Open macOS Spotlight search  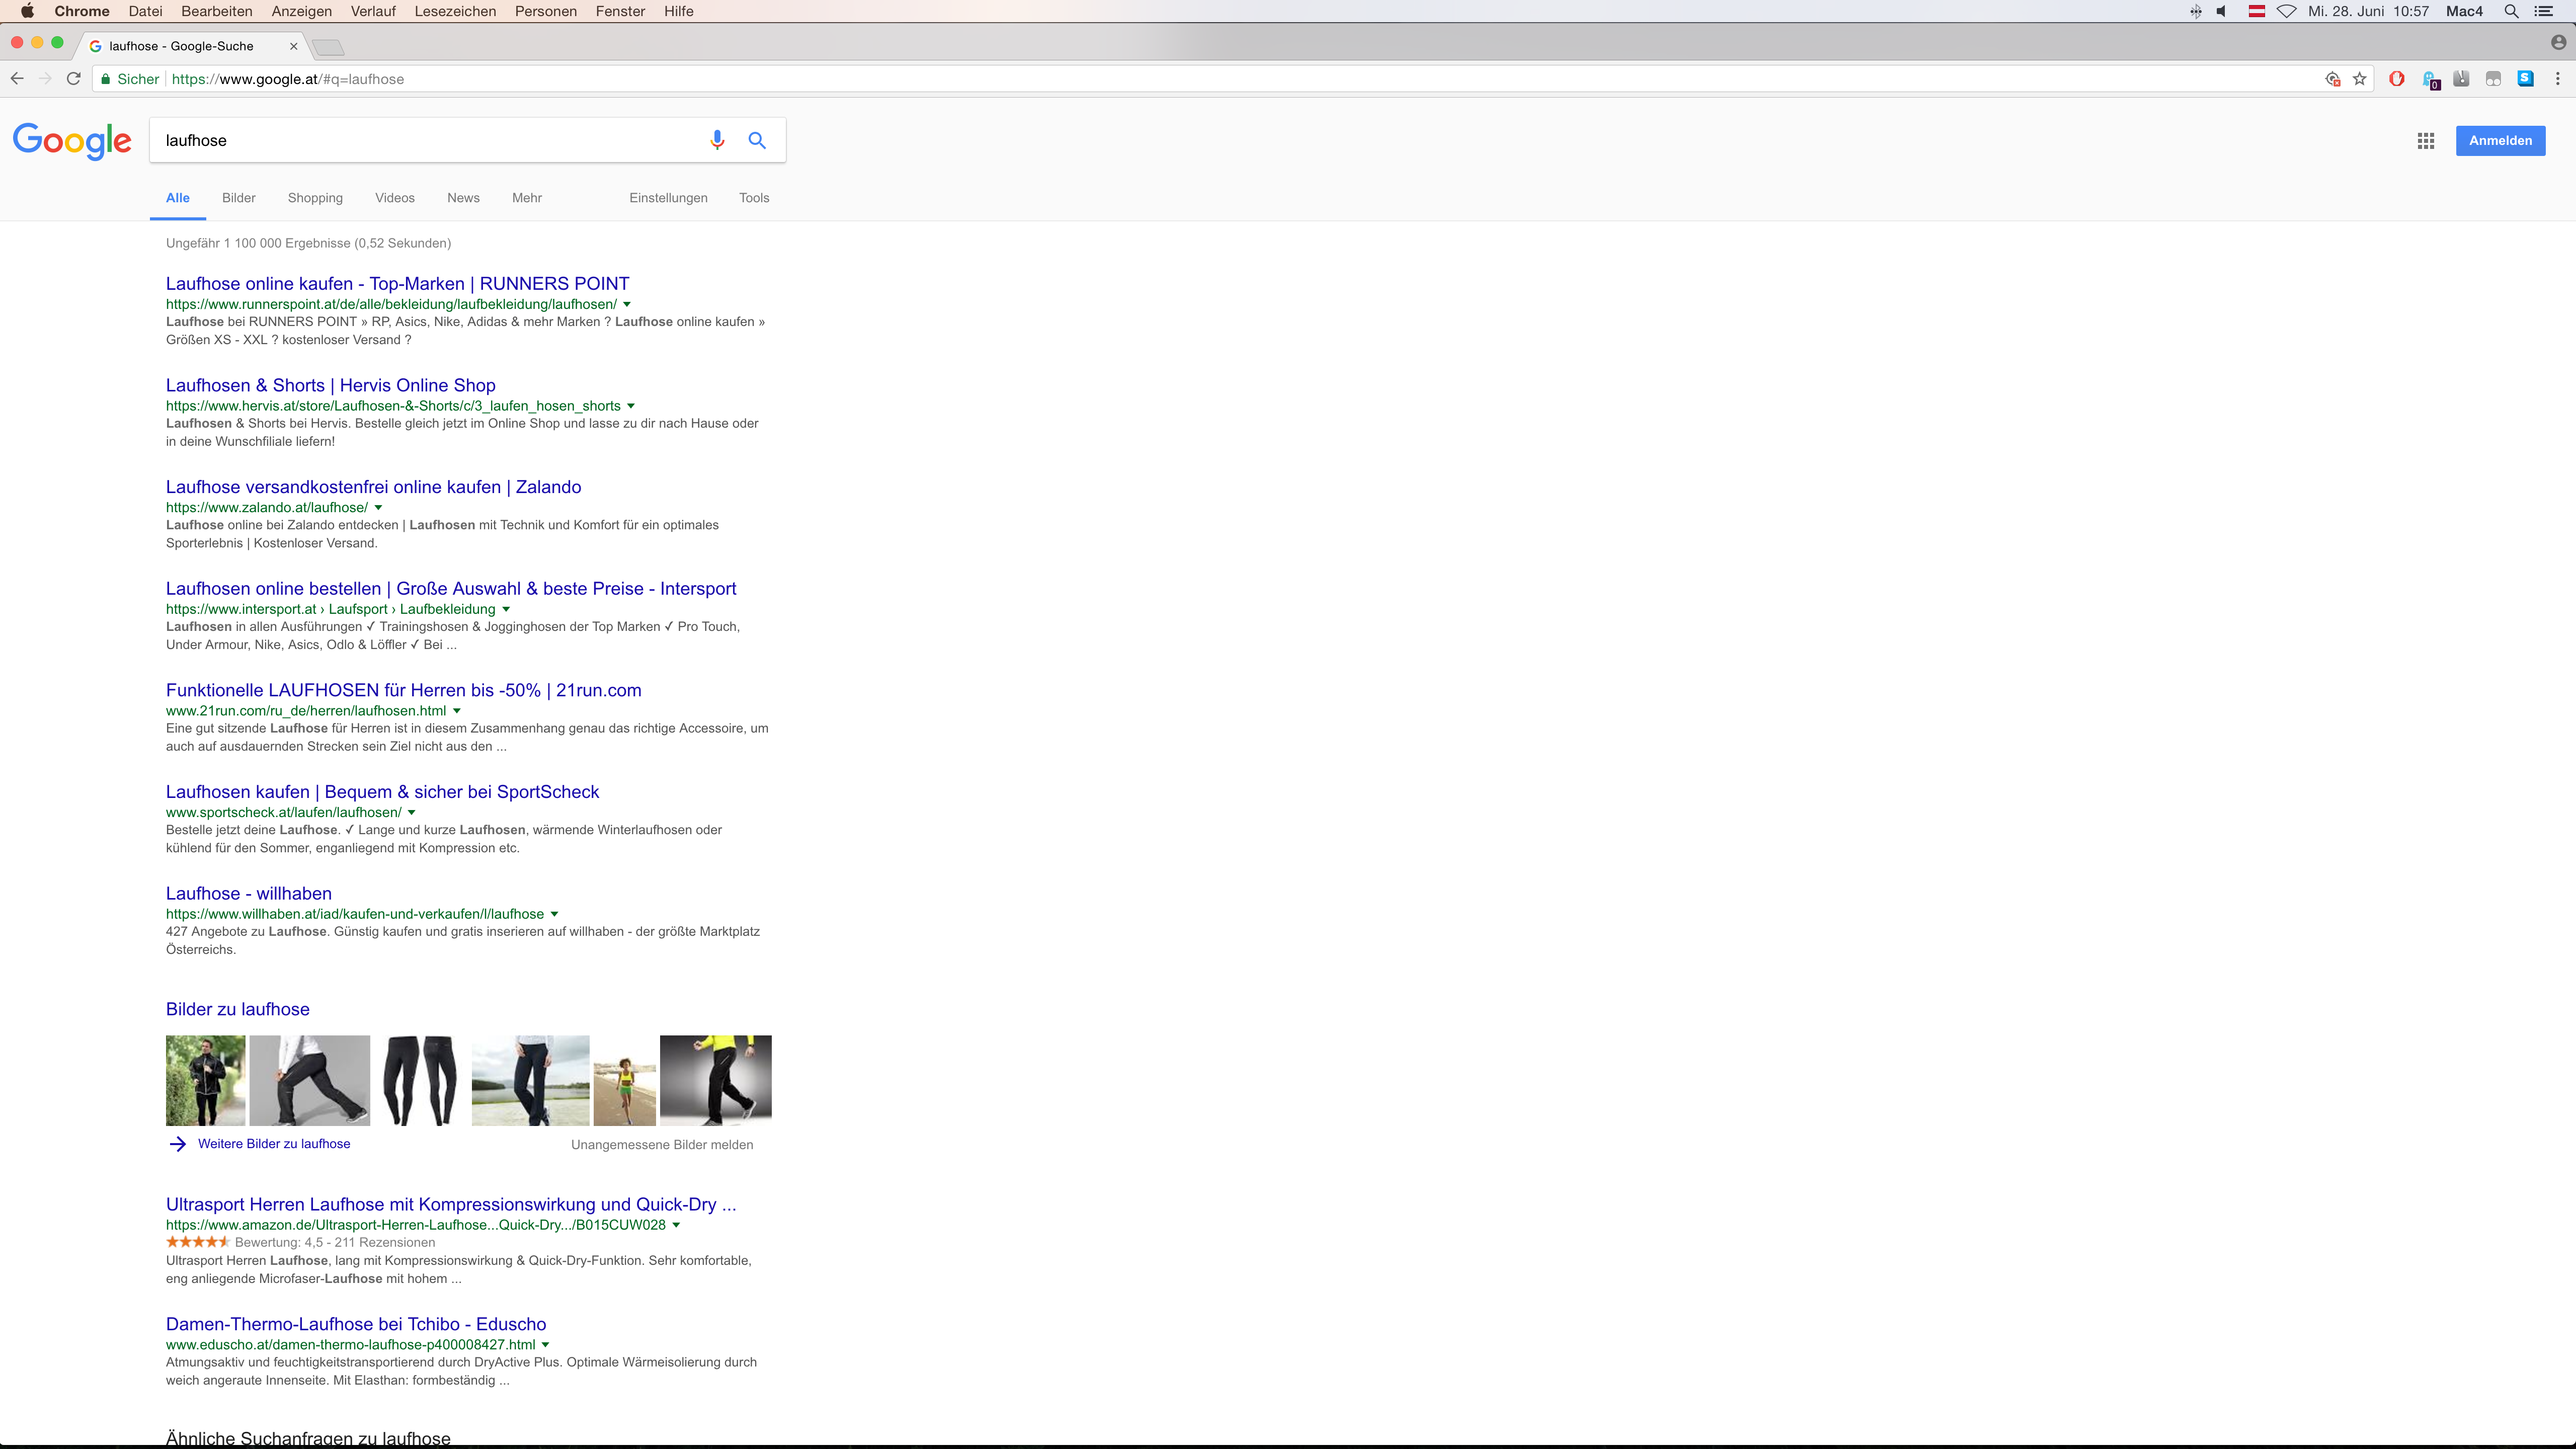(x=2511, y=11)
